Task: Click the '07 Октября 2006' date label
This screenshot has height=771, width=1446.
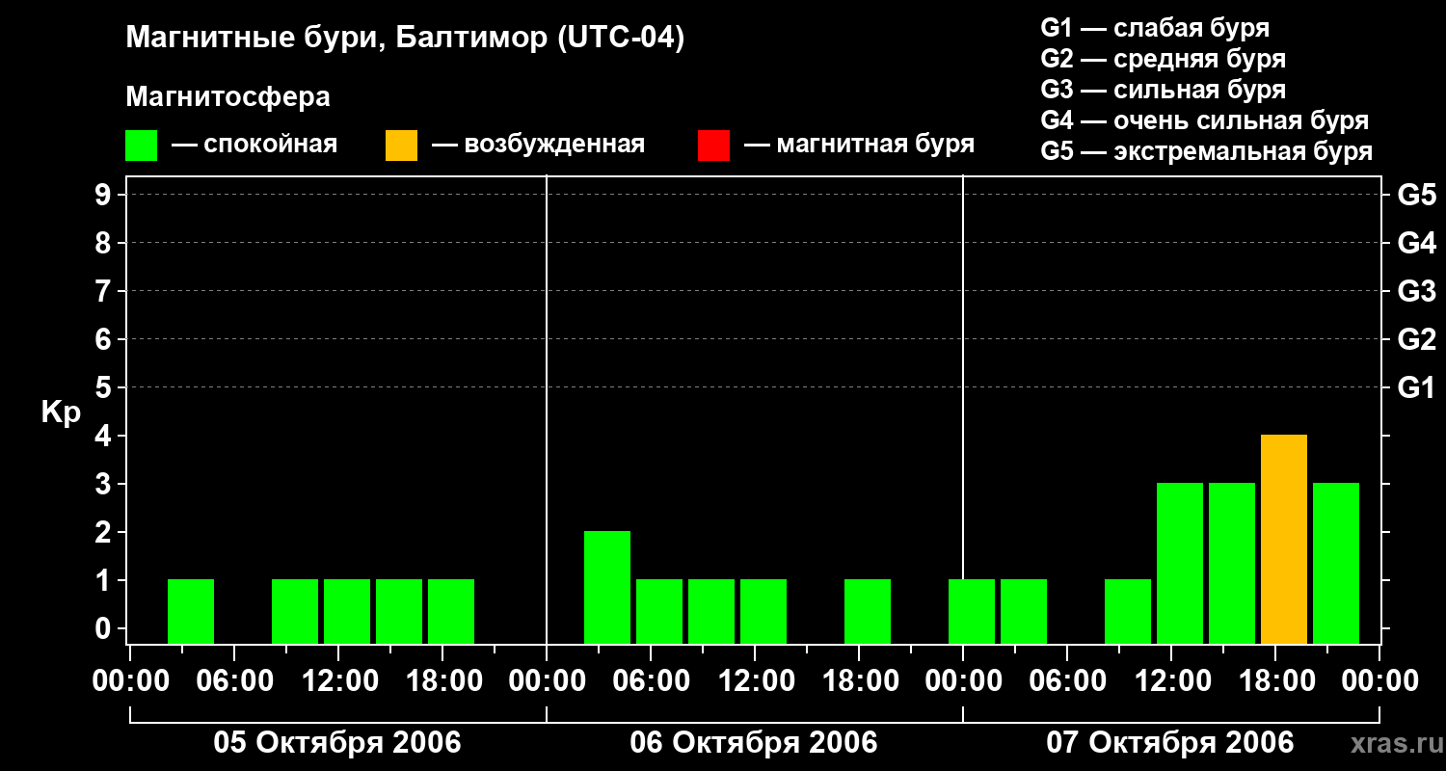Action: click(x=1170, y=743)
